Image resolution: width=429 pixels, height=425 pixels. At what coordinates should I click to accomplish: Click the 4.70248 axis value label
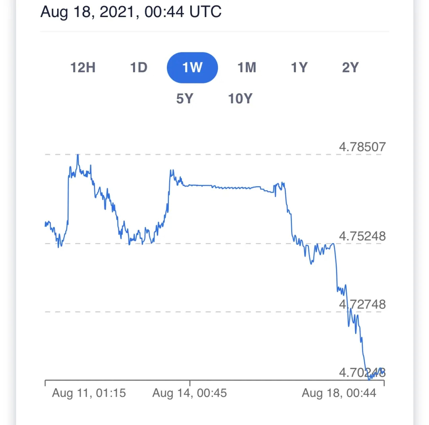click(x=362, y=373)
